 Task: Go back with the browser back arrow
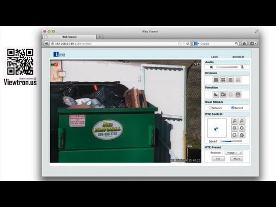tap(47, 44)
